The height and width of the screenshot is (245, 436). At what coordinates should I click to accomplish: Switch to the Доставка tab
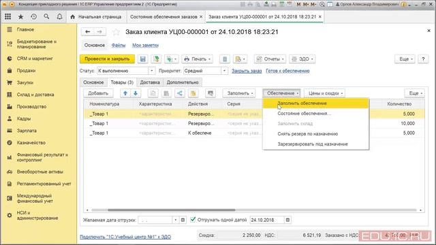(x=150, y=82)
